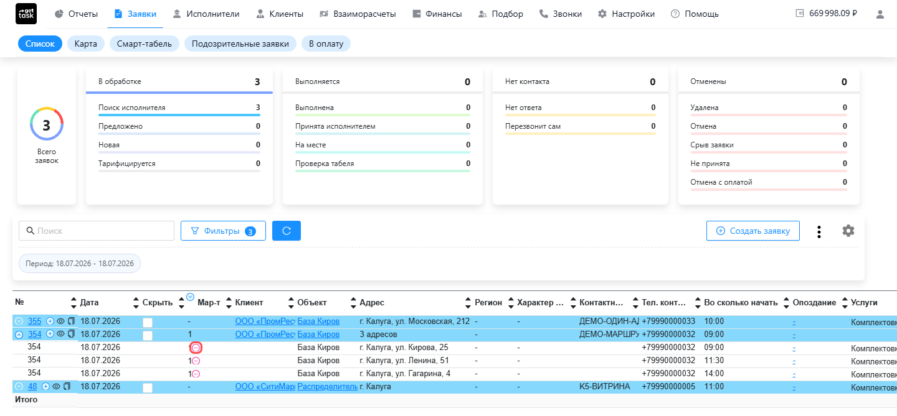This screenshot has width=897, height=416.
Task: Open the Взаиморасчеты menu
Action: [x=357, y=14]
